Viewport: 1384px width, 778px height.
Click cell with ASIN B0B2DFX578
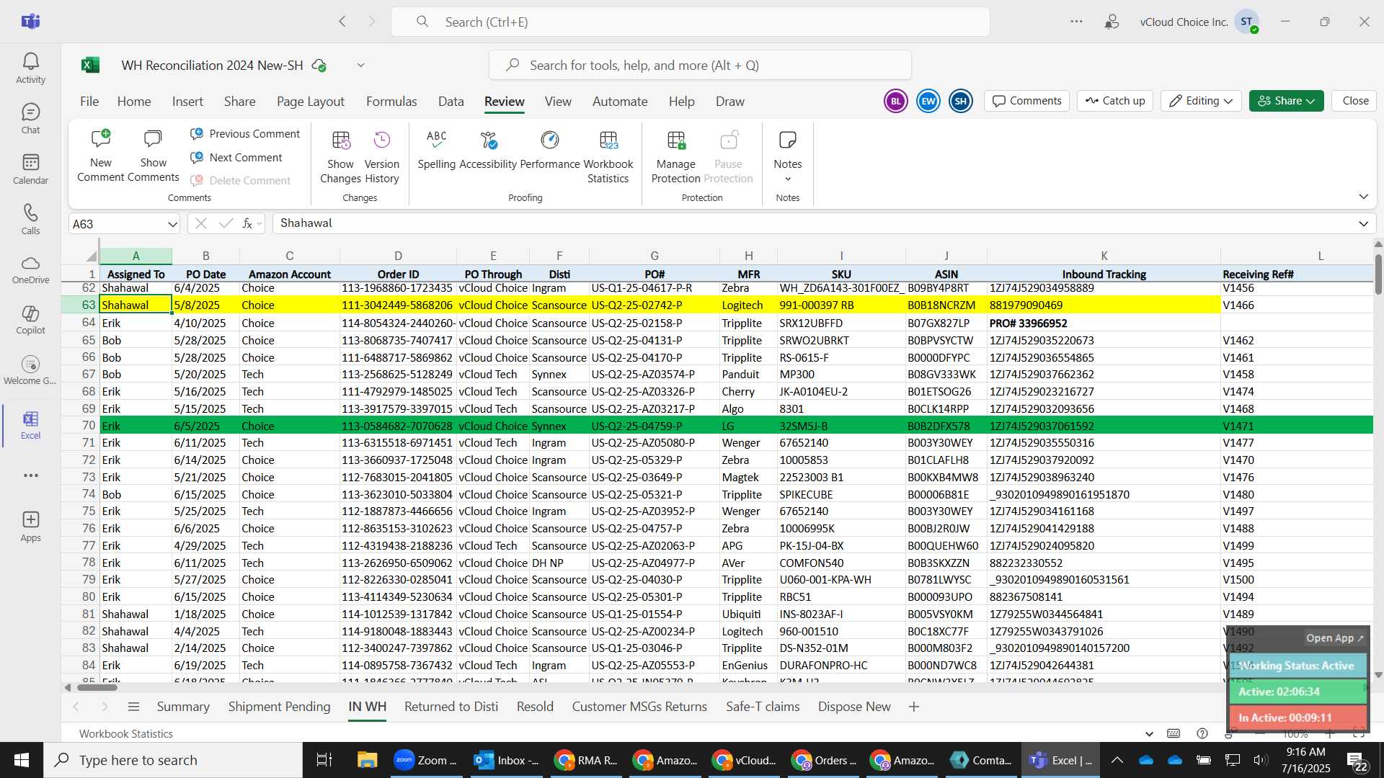click(x=946, y=426)
